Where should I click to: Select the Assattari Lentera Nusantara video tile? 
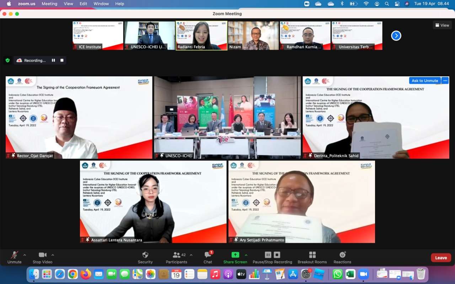pyautogui.click(x=153, y=202)
